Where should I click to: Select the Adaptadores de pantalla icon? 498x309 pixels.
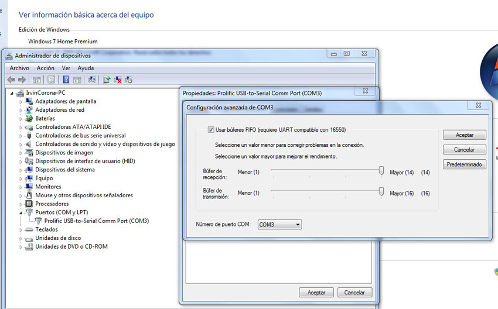coord(29,101)
